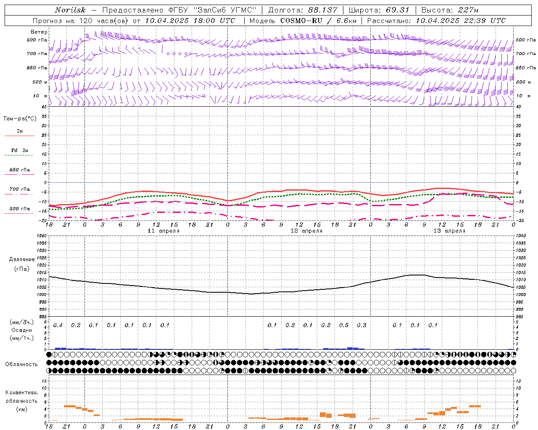Click the station name Norilsk in header
The image size is (538, 430).
(x=70, y=10)
